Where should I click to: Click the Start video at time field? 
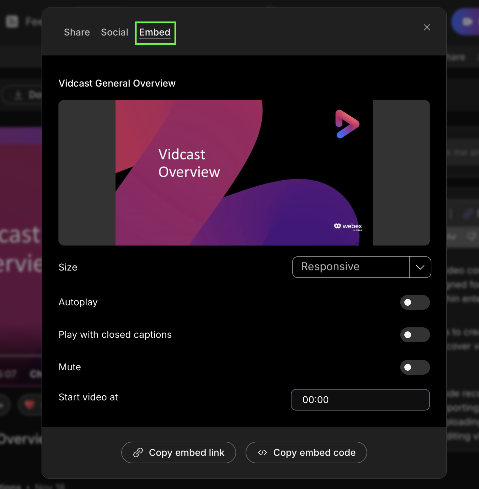coord(360,400)
